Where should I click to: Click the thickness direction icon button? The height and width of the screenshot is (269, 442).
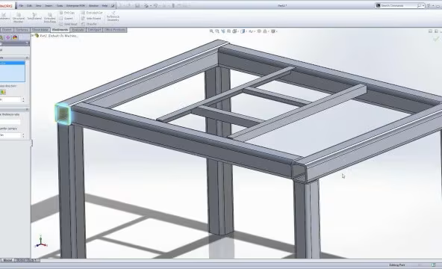pos(3,92)
